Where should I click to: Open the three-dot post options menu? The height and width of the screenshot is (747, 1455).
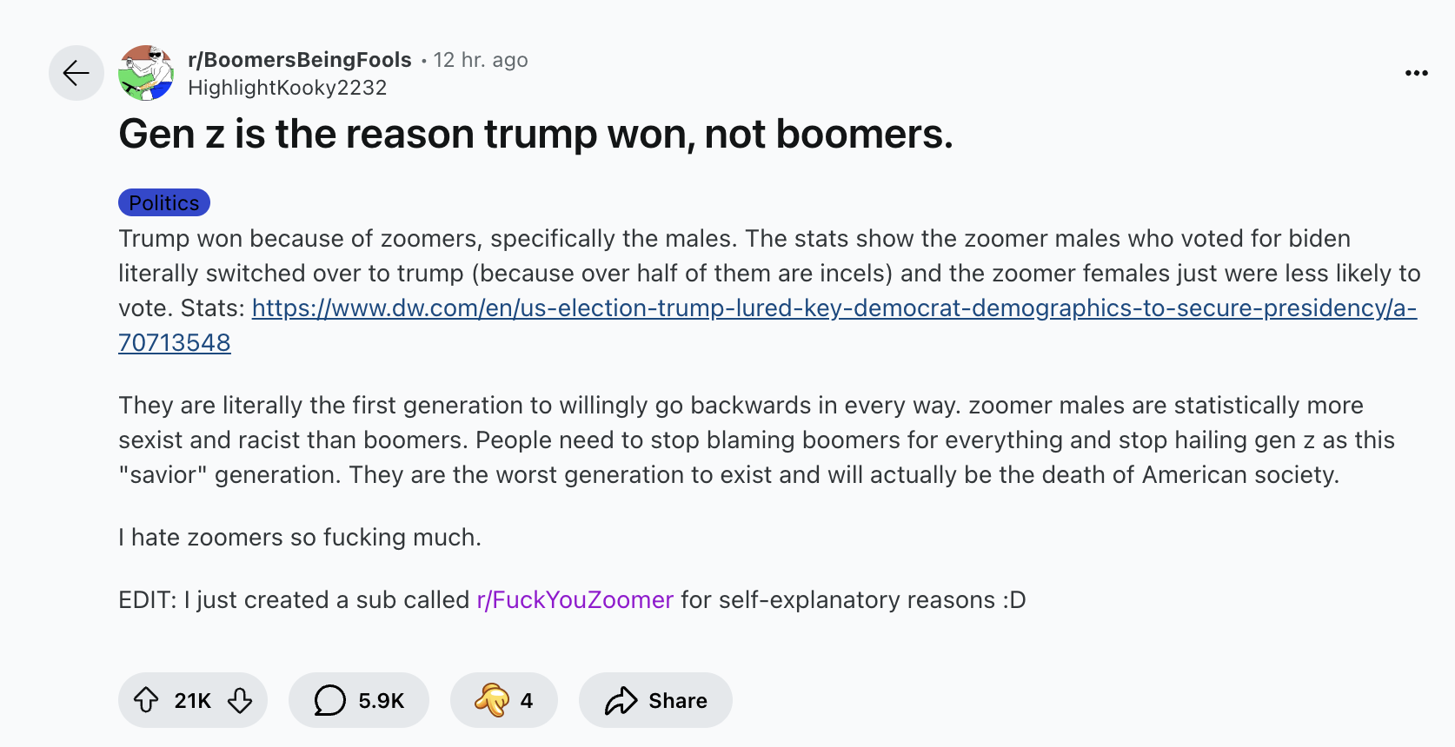(x=1416, y=73)
